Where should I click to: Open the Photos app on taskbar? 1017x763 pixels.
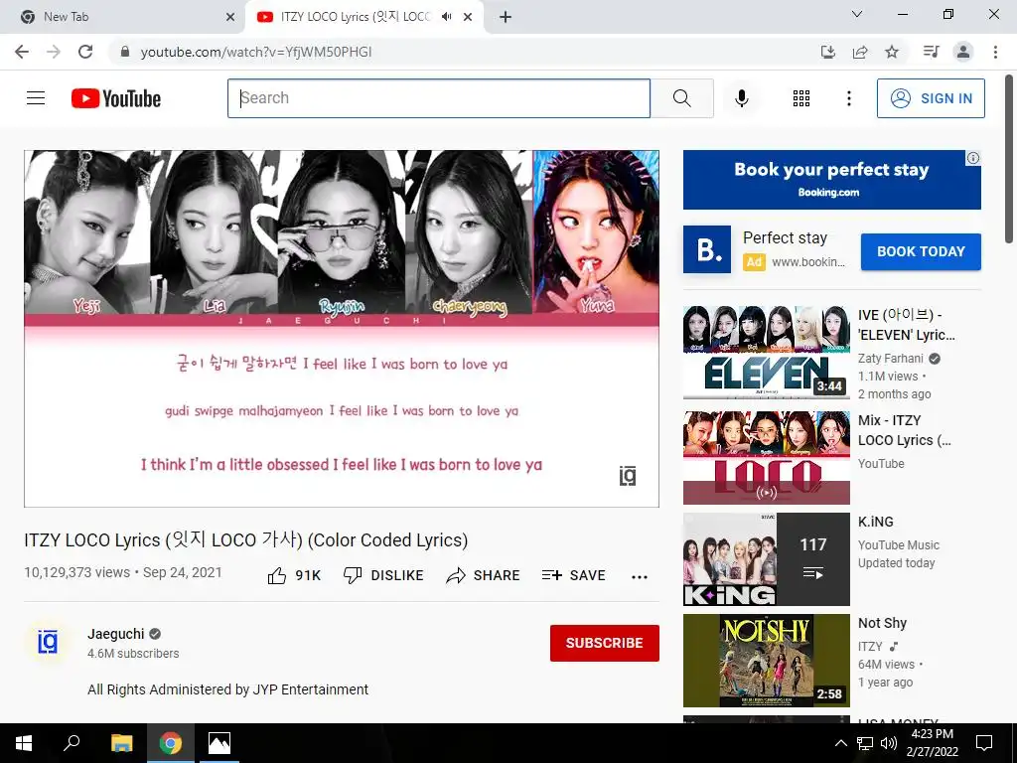tap(219, 743)
